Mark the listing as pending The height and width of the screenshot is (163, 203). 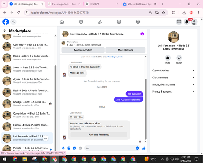[x=83, y=50]
